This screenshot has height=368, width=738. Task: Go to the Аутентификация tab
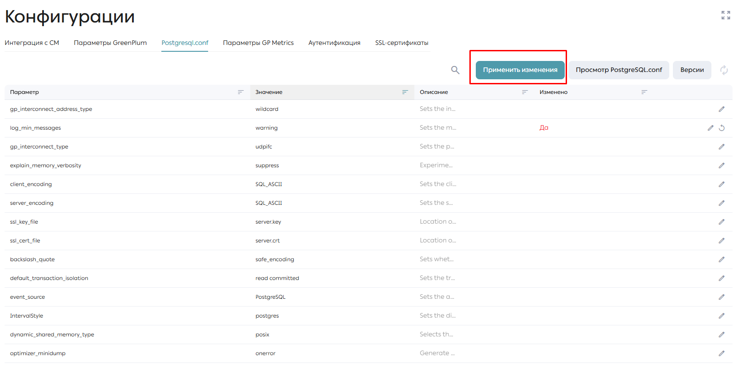click(x=334, y=43)
